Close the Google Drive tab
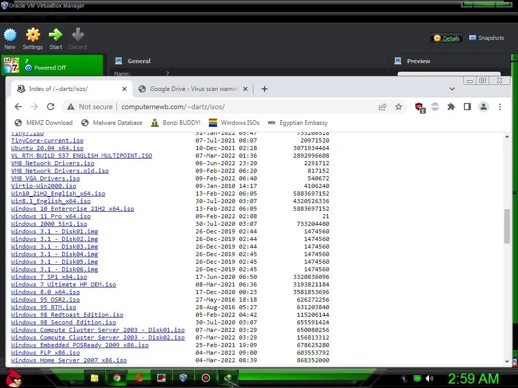The image size is (518, 388). [x=245, y=89]
